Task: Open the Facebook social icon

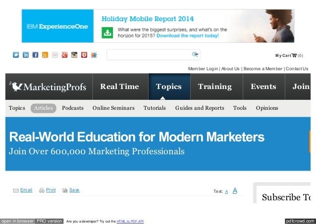Action: pyautogui.click(x=35, y=55)
